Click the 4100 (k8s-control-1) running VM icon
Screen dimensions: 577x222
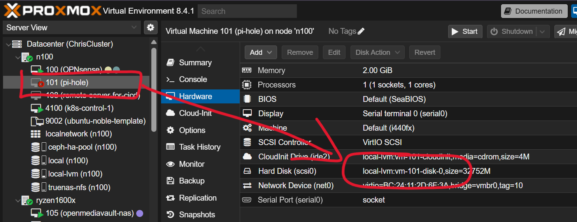click(37, 108)
